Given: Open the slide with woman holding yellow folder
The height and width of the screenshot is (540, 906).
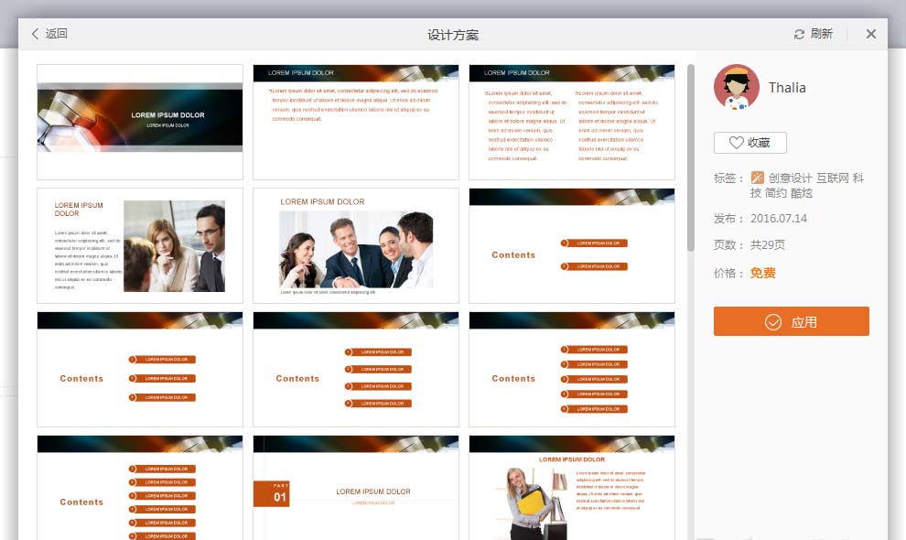Looking at the screenshot, I should [572, 488].
